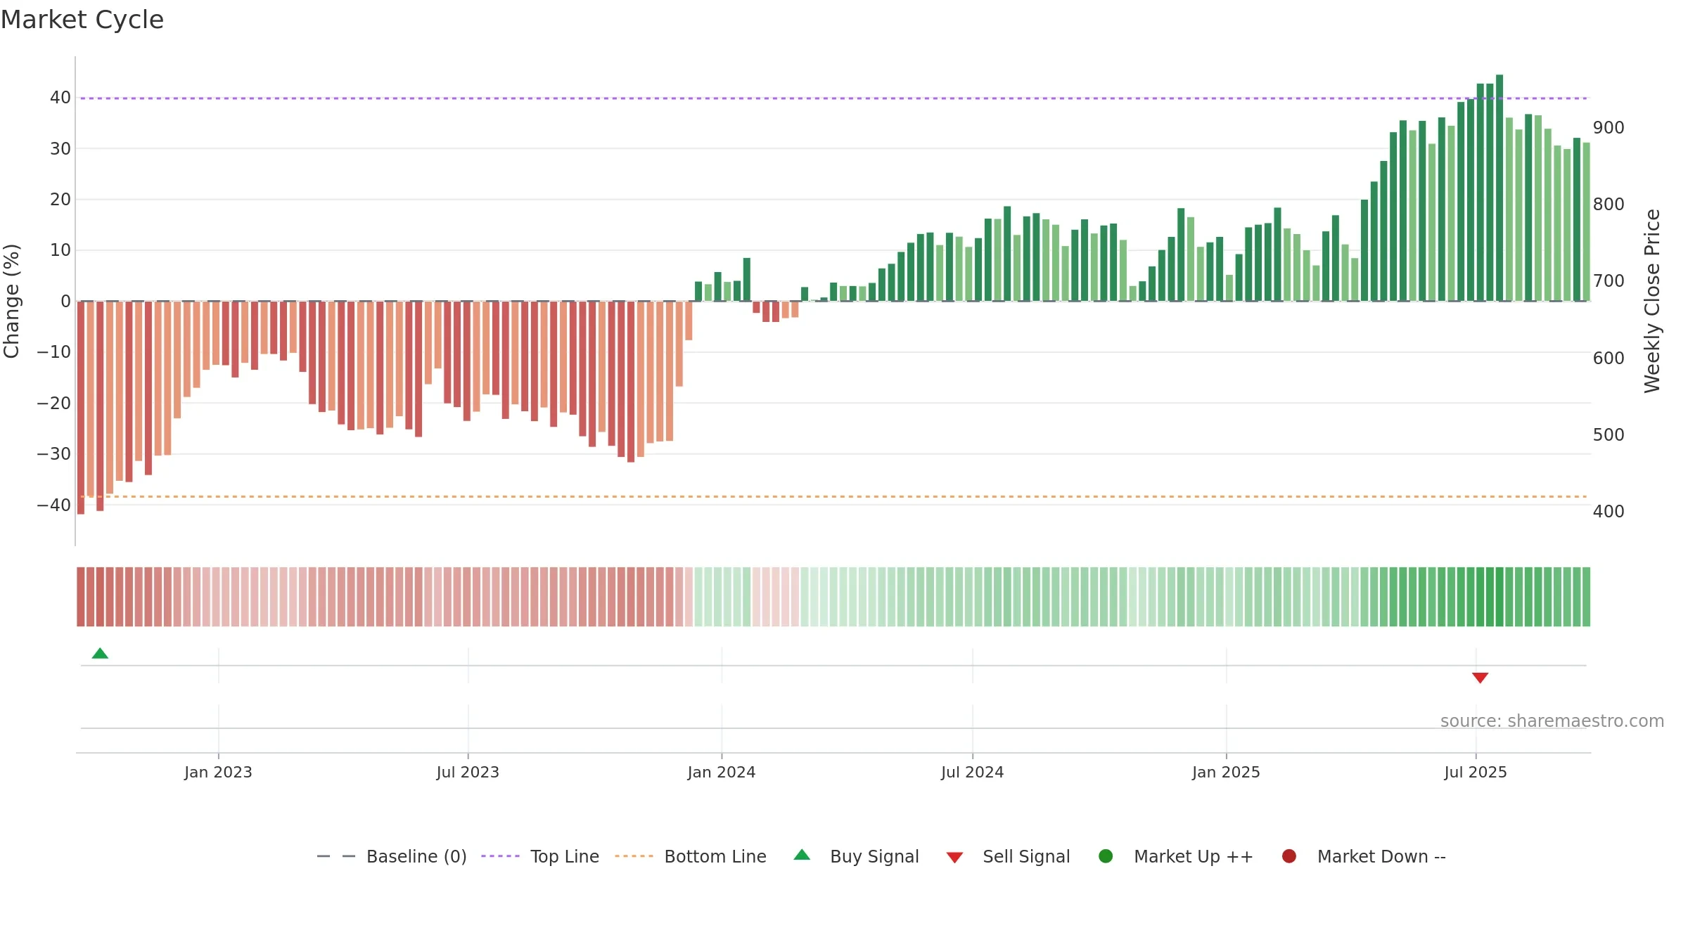Screen dimensions: 1688x949
Task: Click the green triangle icon in legend
Action: click(802, 855)
